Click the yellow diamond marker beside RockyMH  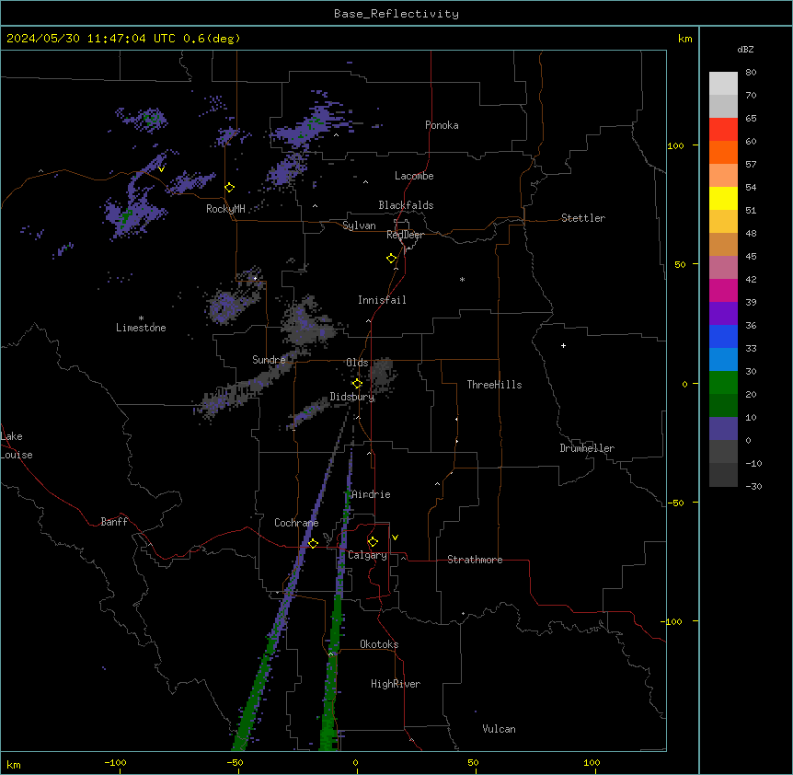[230, 188]
